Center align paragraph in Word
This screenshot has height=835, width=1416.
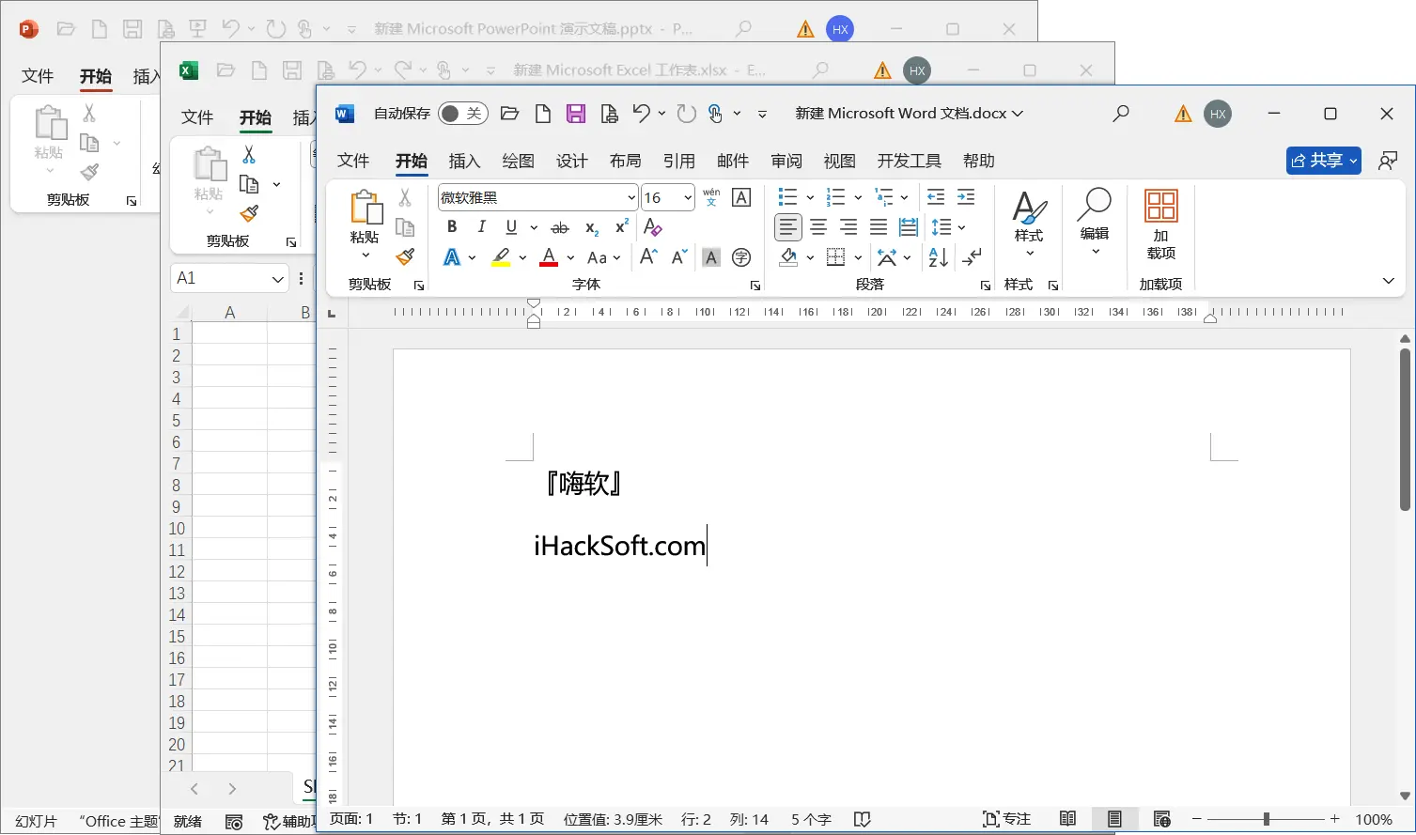click(818, 227)
